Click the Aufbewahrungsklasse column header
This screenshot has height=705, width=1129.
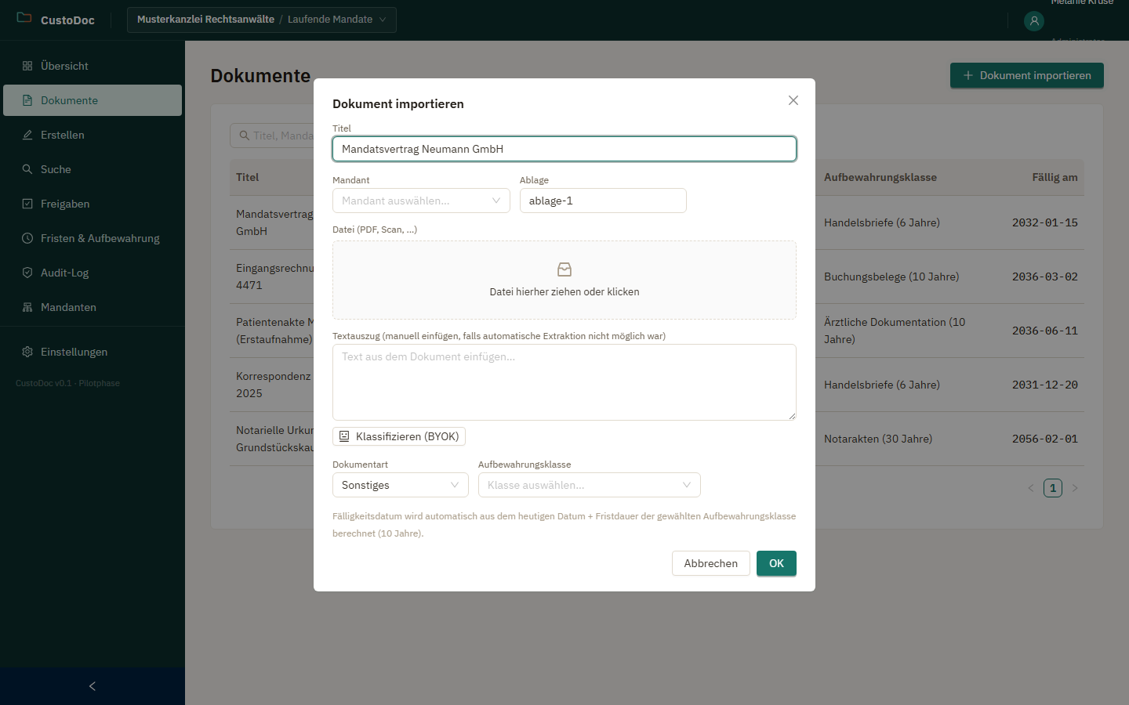[880, 177]
